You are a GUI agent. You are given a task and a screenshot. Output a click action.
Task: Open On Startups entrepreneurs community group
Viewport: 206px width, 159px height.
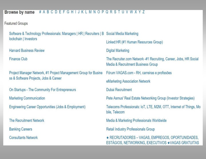(43, 90)
